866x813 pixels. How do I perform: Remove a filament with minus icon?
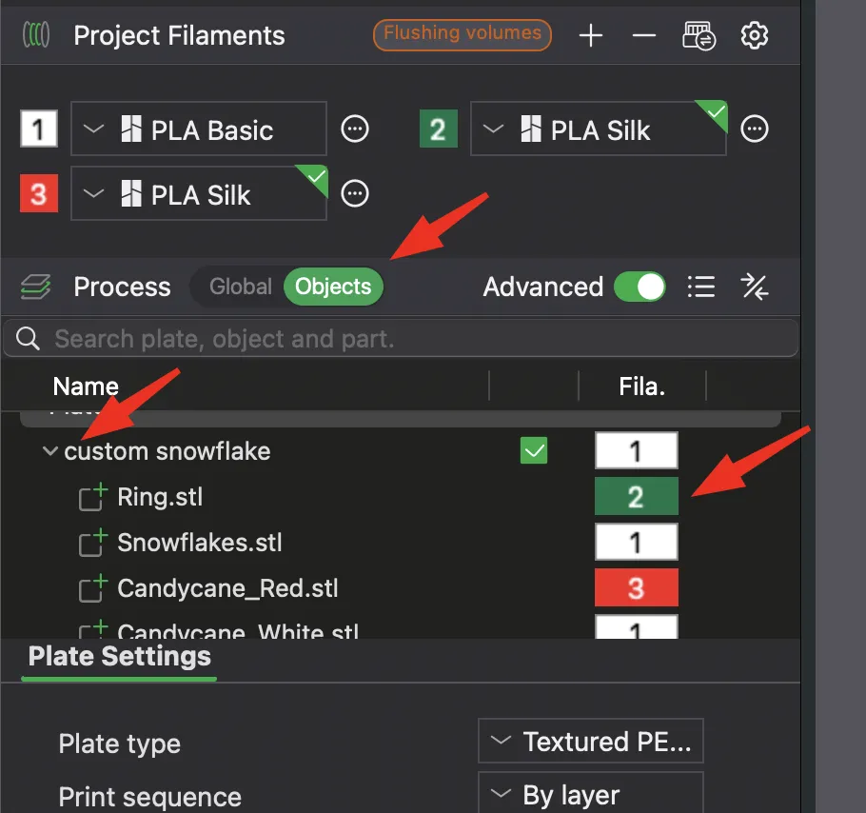pyautogui.click(x=644, y=36)
